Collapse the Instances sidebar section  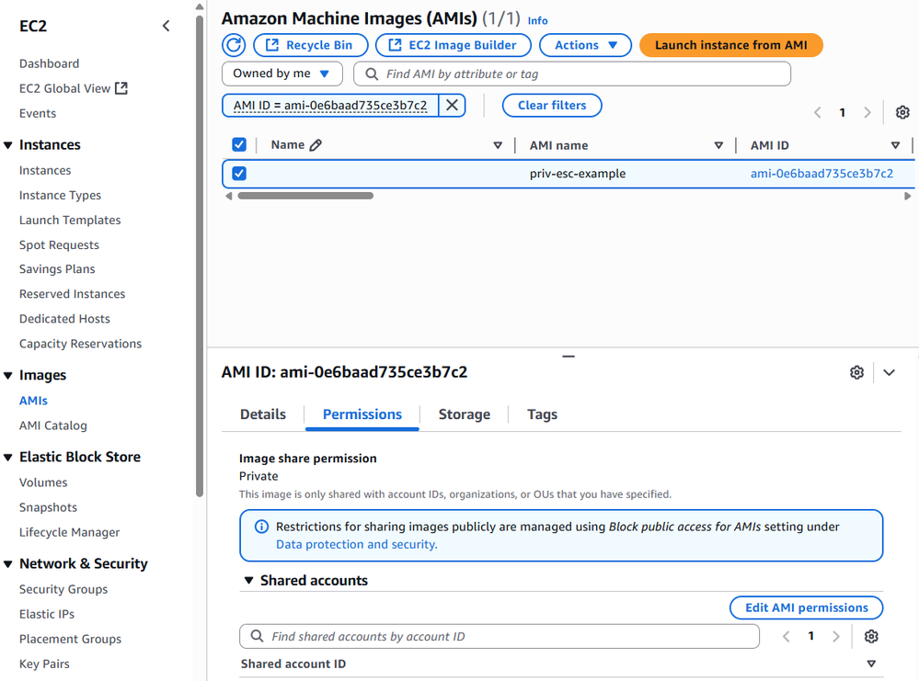pyautogui.click(x=8, y=145)
